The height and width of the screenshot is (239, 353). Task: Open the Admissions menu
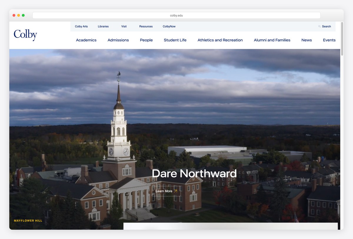118,40
